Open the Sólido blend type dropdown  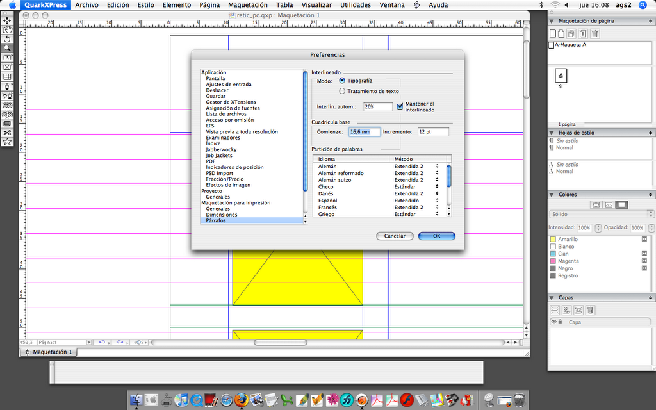point(601,214)
